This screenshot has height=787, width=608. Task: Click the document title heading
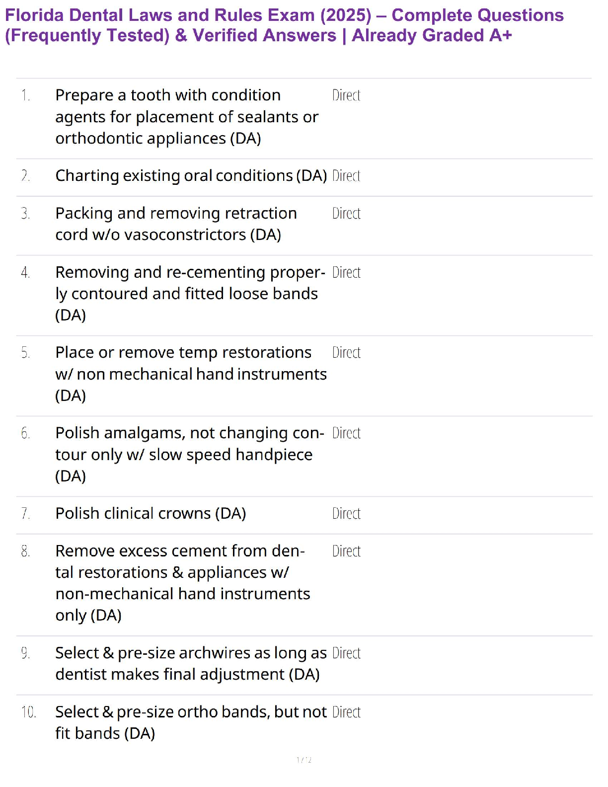tap(284, 25)
